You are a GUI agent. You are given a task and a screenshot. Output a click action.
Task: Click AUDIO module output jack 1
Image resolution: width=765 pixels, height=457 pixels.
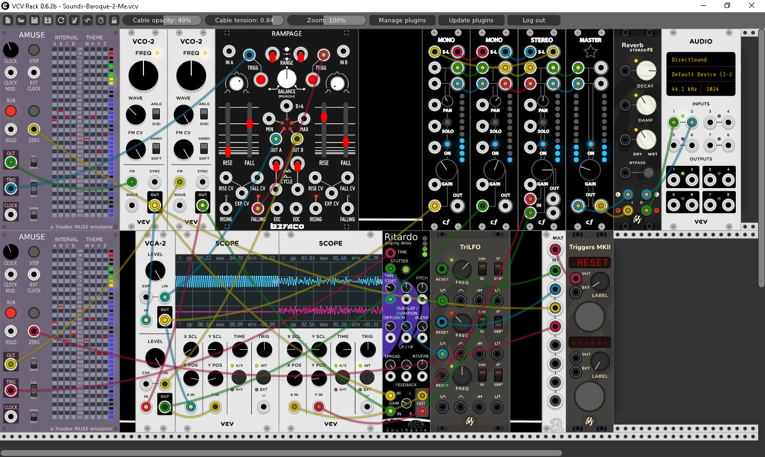coord(674,180)
